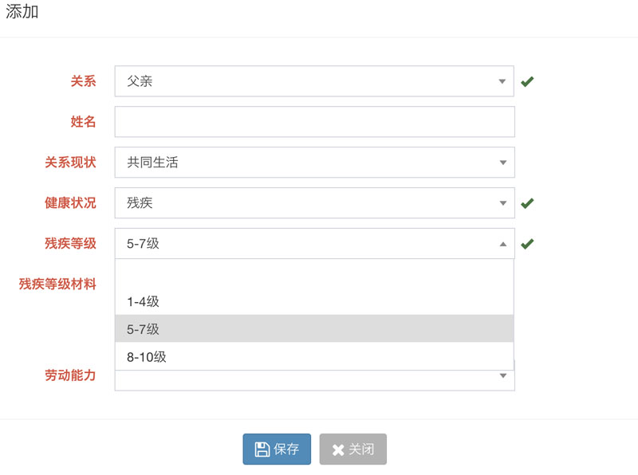Screen dimensions: 638x475
Task: Pick the blank empty option in list
Action: pyautogui.click(x=314, y=275)
